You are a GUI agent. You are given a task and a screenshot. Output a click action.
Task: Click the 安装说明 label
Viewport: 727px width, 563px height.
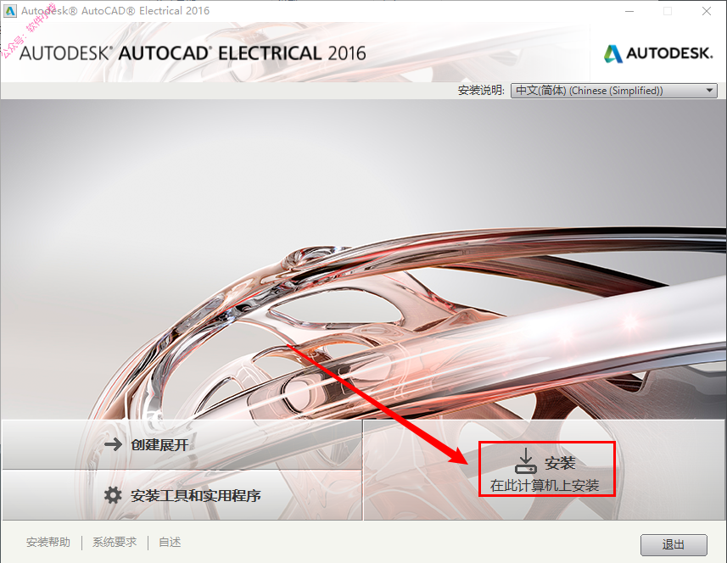tap(481, 91)
